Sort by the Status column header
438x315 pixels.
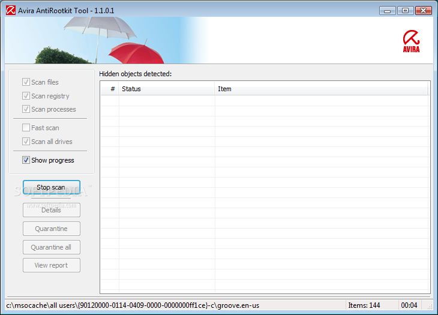coord(167,89)
